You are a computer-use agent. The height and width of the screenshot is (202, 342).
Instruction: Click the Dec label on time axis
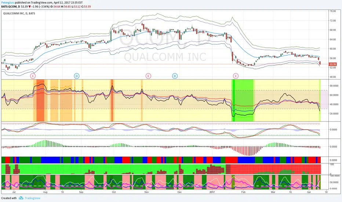click(x=179, y=192)
